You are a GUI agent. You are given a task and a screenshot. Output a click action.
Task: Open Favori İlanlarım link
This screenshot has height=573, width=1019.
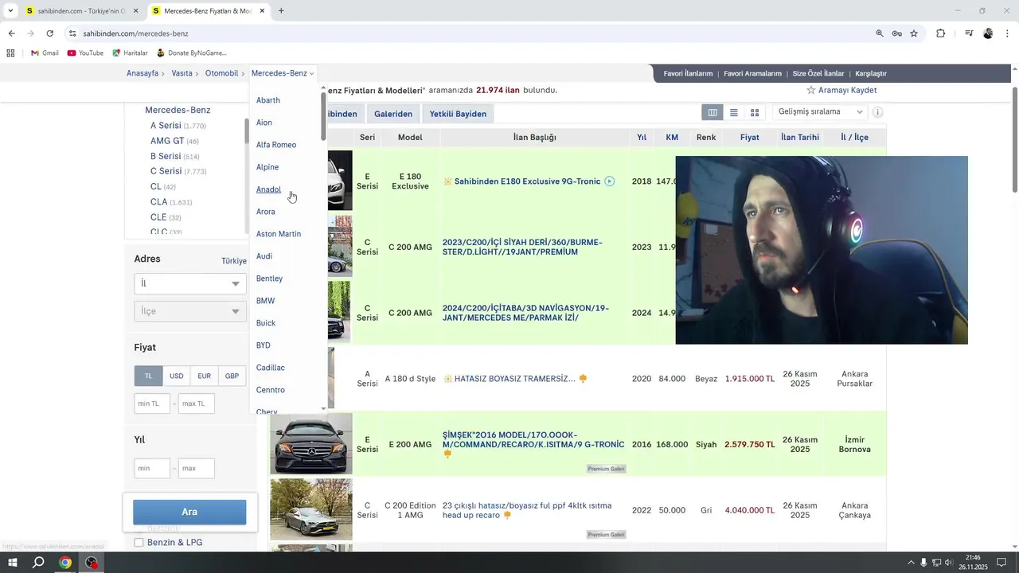[688, 73]
